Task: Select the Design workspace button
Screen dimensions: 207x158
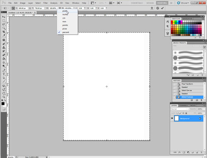Action: [150, 3]
